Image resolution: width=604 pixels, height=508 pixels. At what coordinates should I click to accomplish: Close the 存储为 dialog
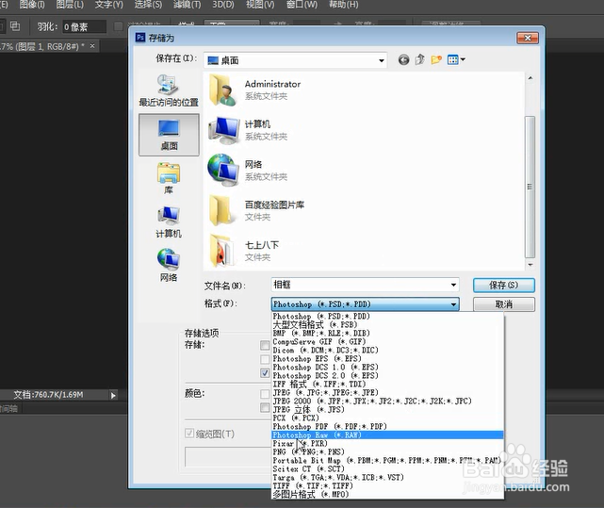coord(528,38)
